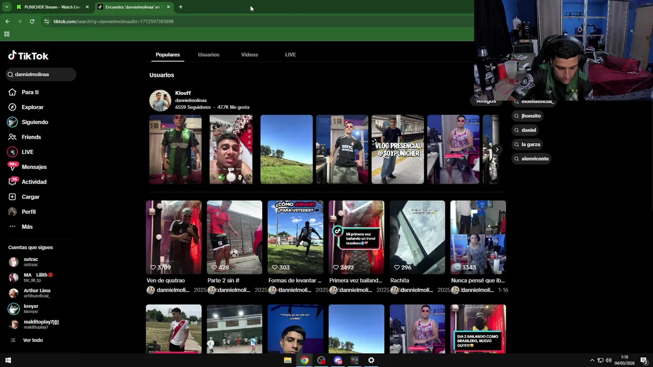Click the TikTok logo

tap(28, 56)
